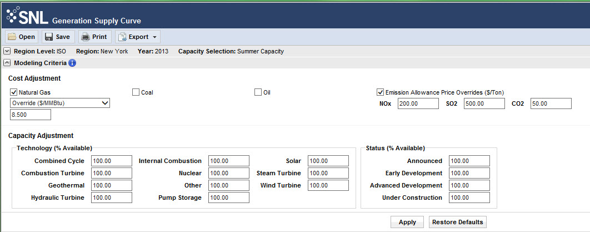Uncheck the Natural Gas checkbox

click(14, 92)
